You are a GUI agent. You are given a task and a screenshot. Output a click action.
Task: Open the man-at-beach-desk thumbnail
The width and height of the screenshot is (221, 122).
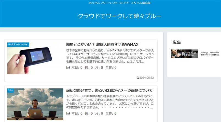coord(35,104)
